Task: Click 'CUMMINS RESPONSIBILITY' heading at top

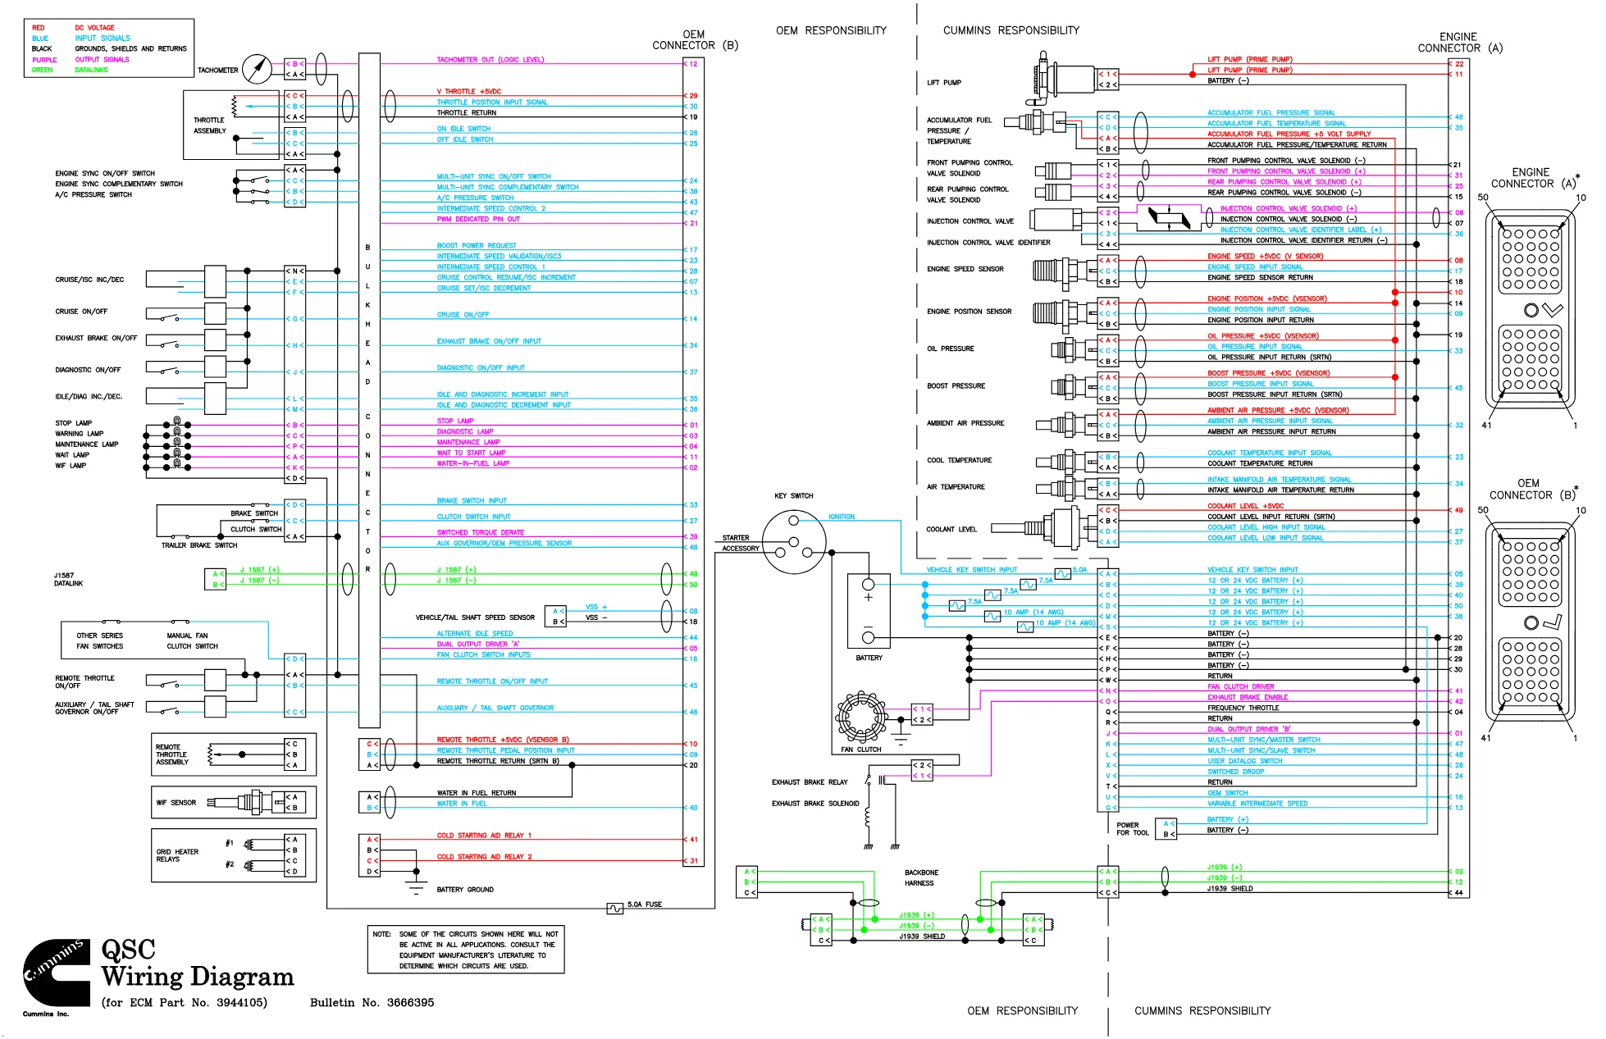Action: (x=1011, y=30)
